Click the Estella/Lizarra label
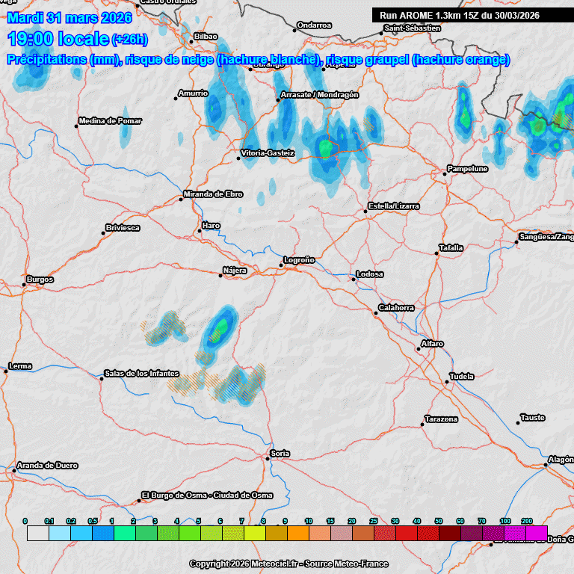 [x=394, y=206]
